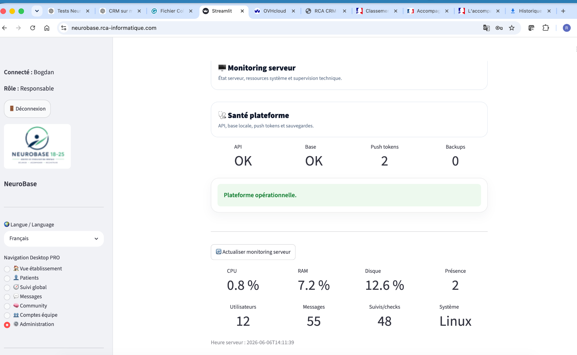Switch to the L'accomp tab

tap(479, 11)
